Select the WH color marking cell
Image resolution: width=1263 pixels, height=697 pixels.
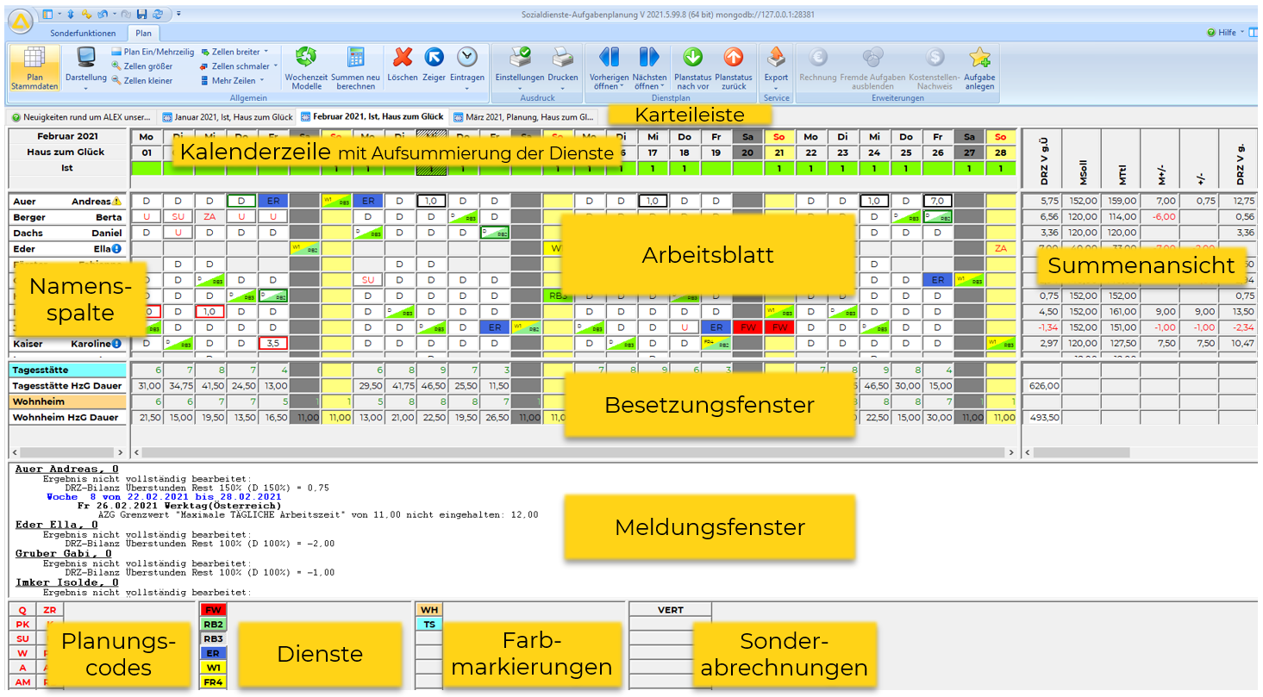429,610
